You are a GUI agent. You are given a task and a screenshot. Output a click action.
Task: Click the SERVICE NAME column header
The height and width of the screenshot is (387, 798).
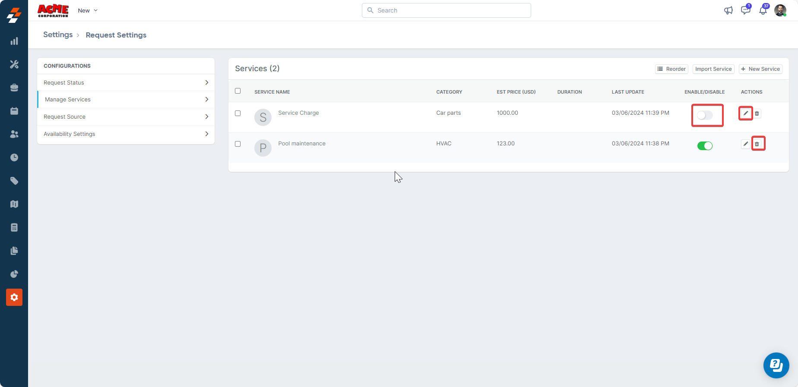[272, 92]
